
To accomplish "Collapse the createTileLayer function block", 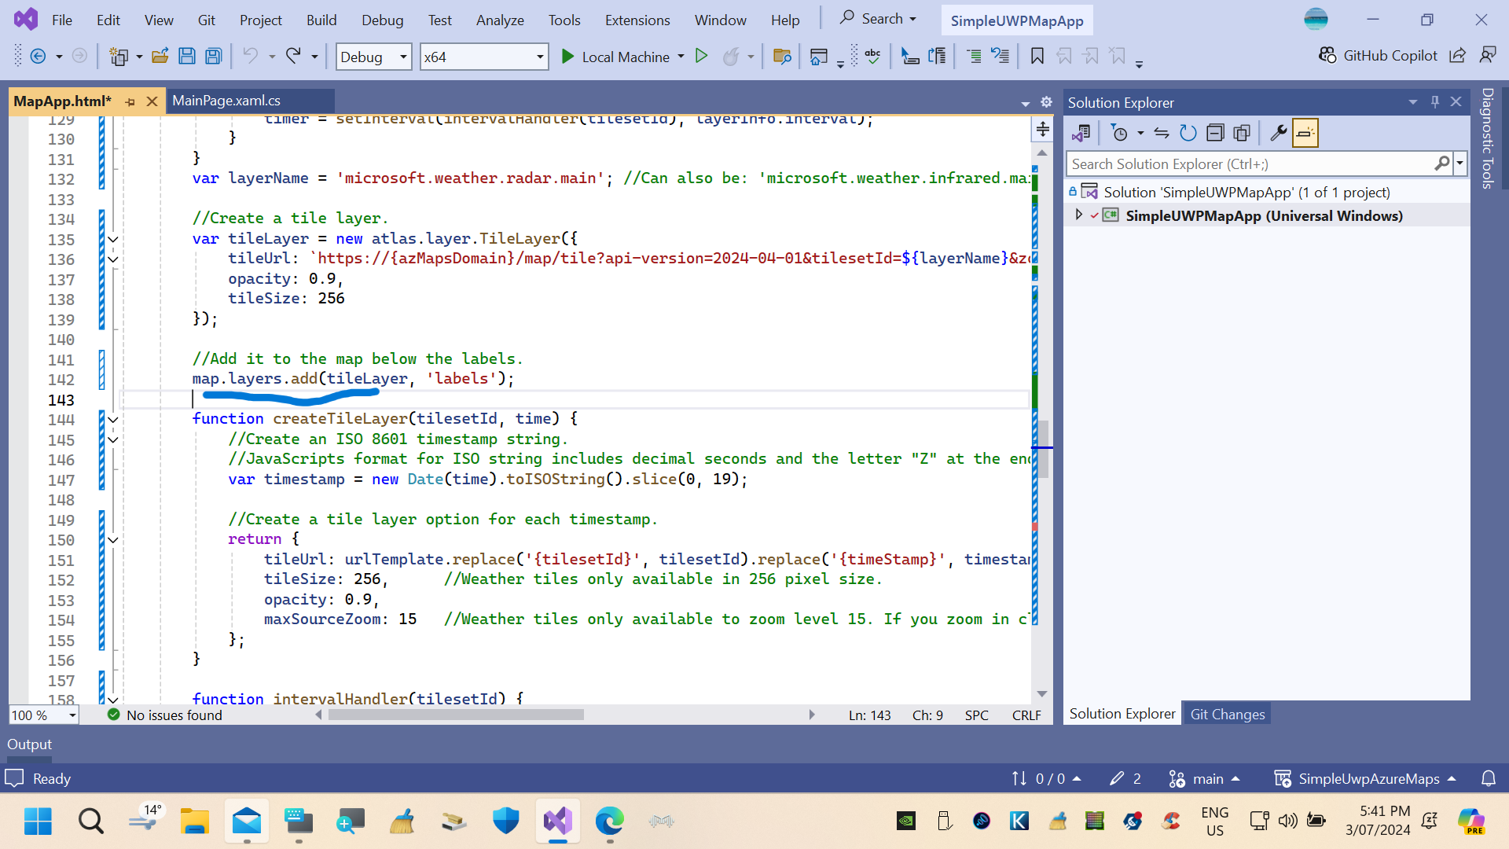I will [113, 417].
